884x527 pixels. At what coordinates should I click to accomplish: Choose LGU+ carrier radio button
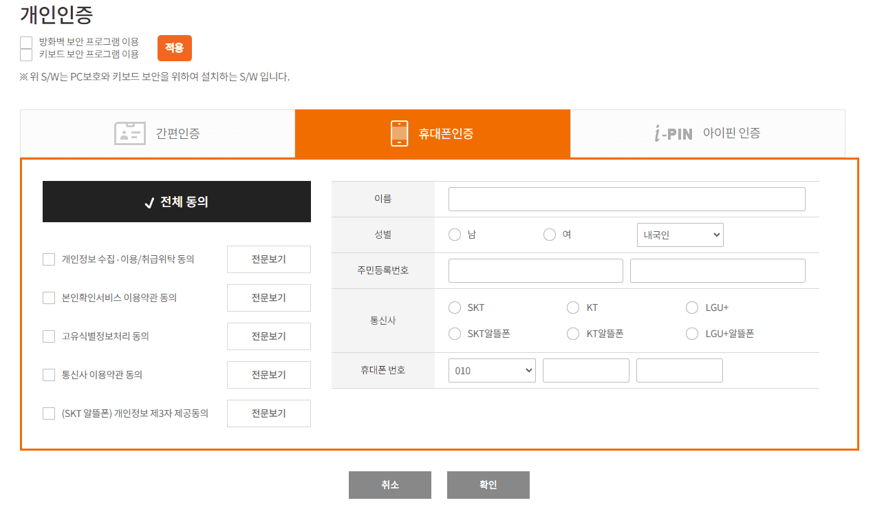[x=692, y=308]
